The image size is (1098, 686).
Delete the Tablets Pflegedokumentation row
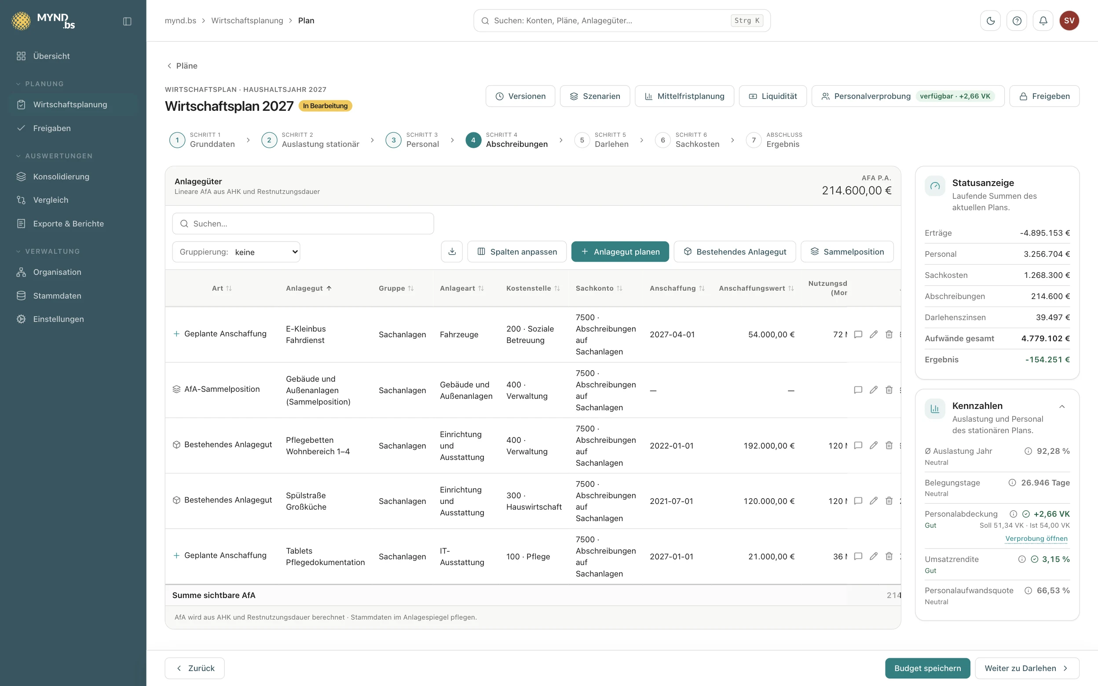pyautogui.click(x=889, y=556)
